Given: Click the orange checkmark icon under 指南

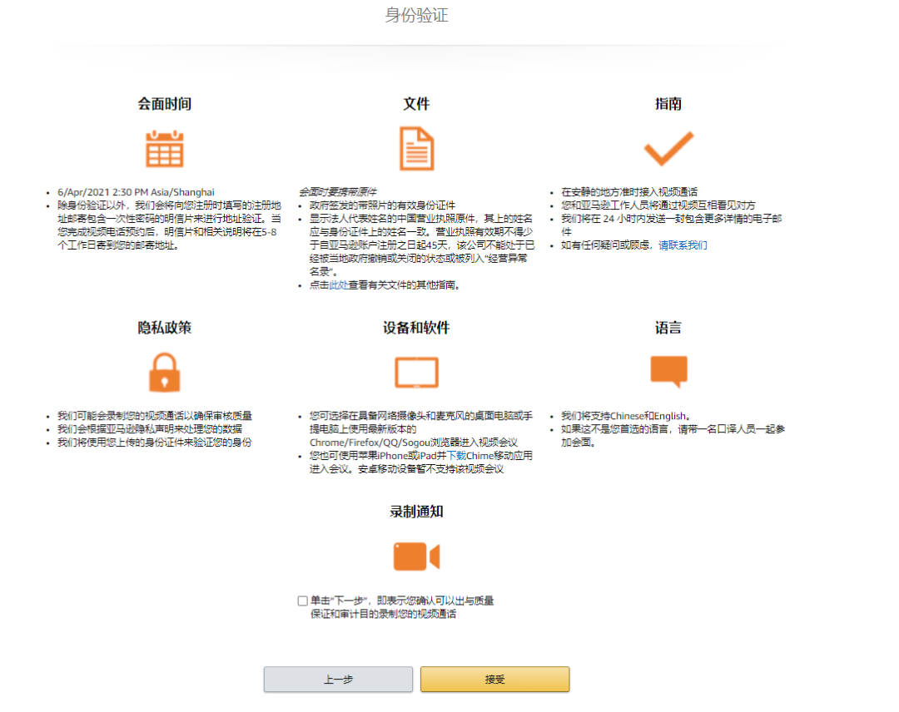Looking at the screenshot, I should [668, 149].
